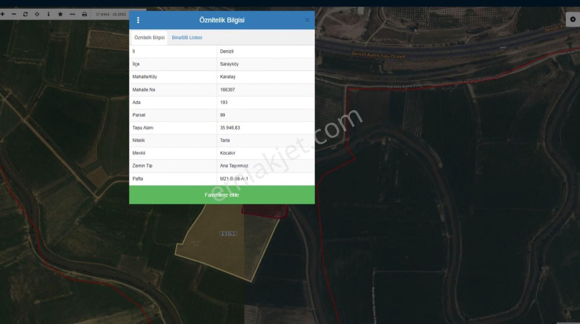
Task: Select the value Denizli in the İl row
Action: pos(227,51)
